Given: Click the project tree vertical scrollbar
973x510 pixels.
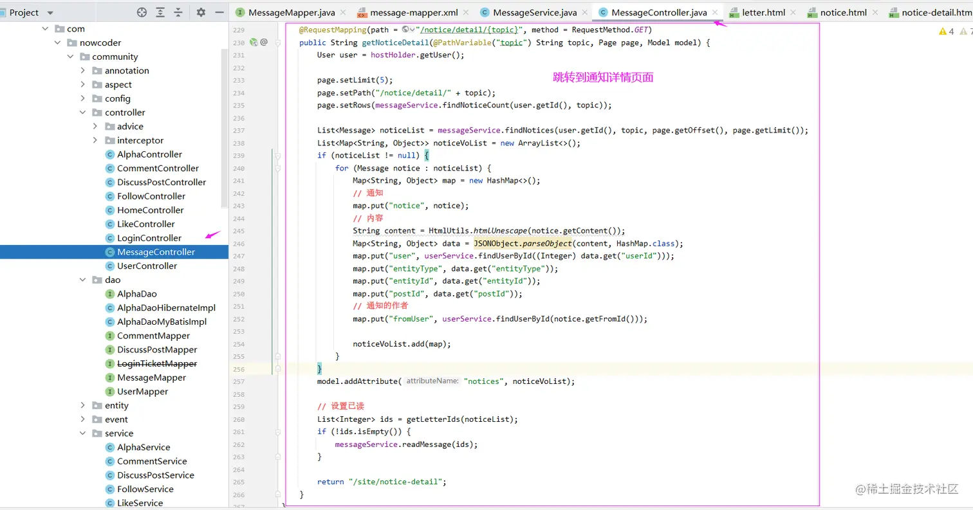Looking at the screenshot, I should tap(225, 127).
